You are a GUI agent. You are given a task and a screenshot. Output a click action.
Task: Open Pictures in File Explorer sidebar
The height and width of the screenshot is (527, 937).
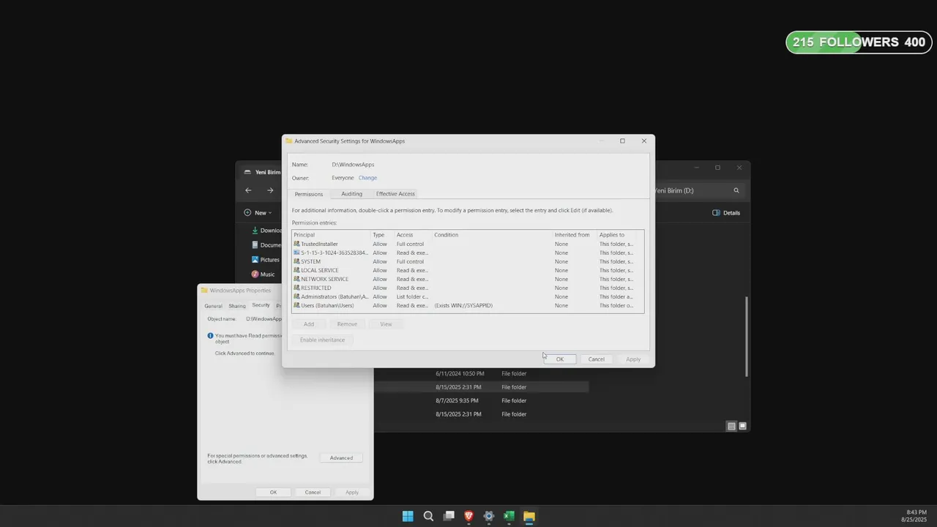click(266, 260)
